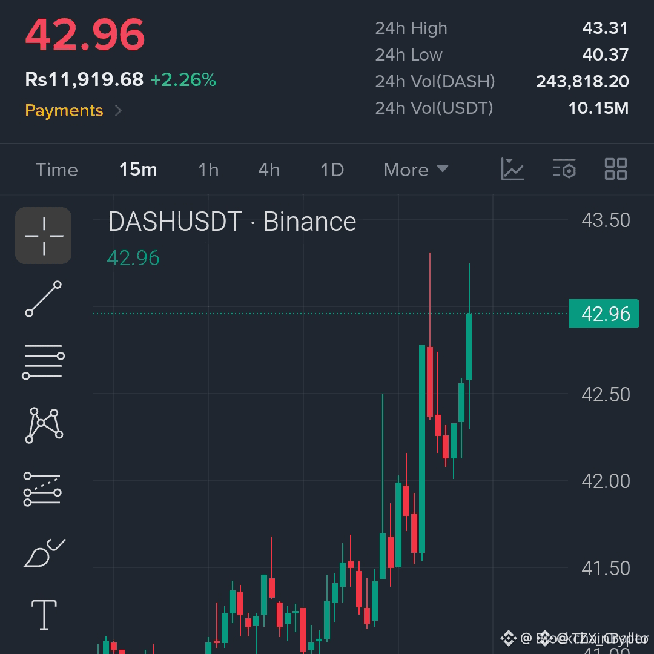
Task: Open the Payments chevron arrow
Action: [119, 111]
